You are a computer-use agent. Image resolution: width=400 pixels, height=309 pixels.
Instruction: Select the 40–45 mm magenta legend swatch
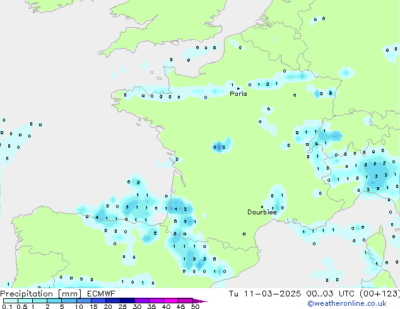click(171, 301)
